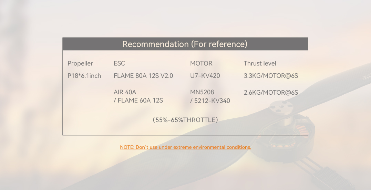Click the AIR 40A ESC entry
371x190 pixels.
(125, 92)
